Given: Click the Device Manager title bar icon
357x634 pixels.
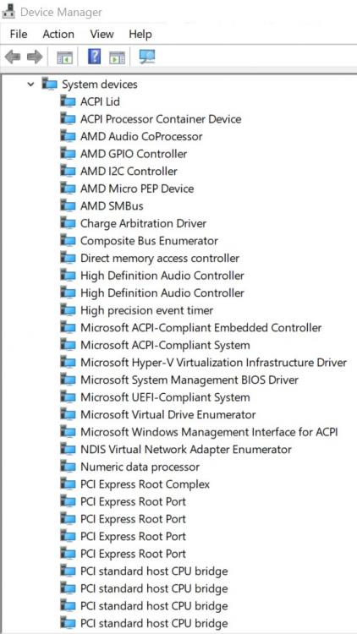Looking at the screenshot, I should tap(8, 12).
